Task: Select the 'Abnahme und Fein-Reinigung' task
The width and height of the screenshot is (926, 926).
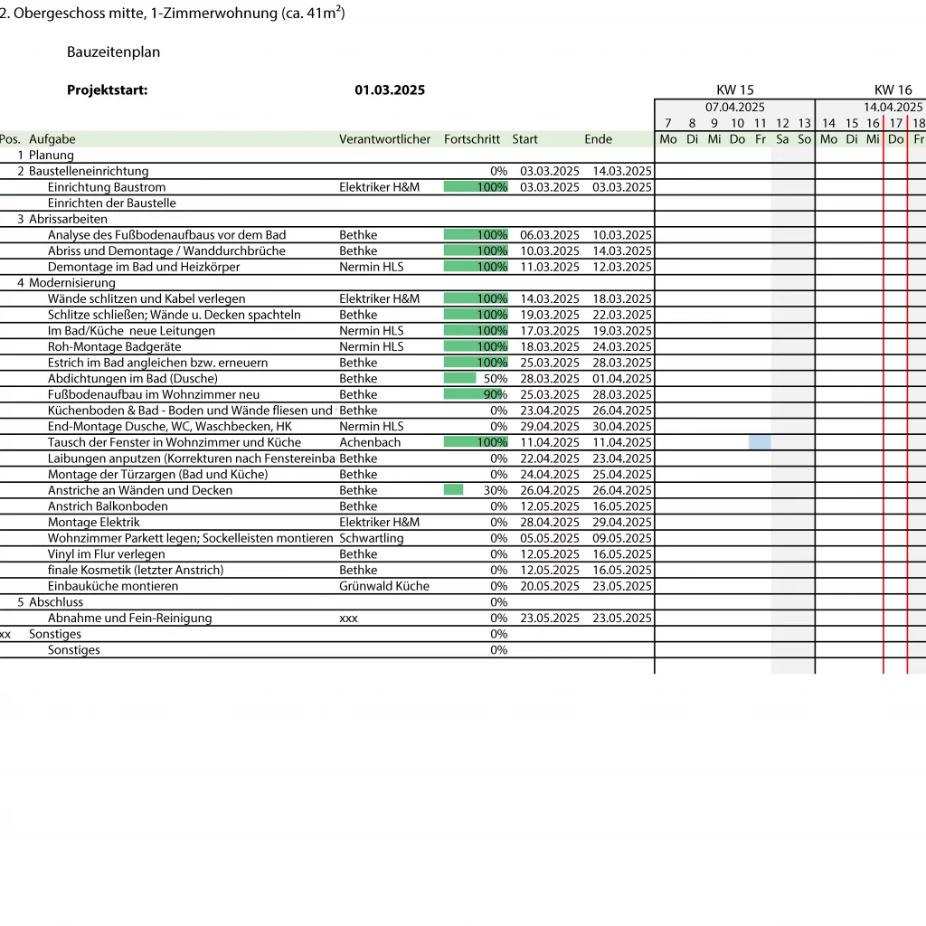Action: (129, 618)
